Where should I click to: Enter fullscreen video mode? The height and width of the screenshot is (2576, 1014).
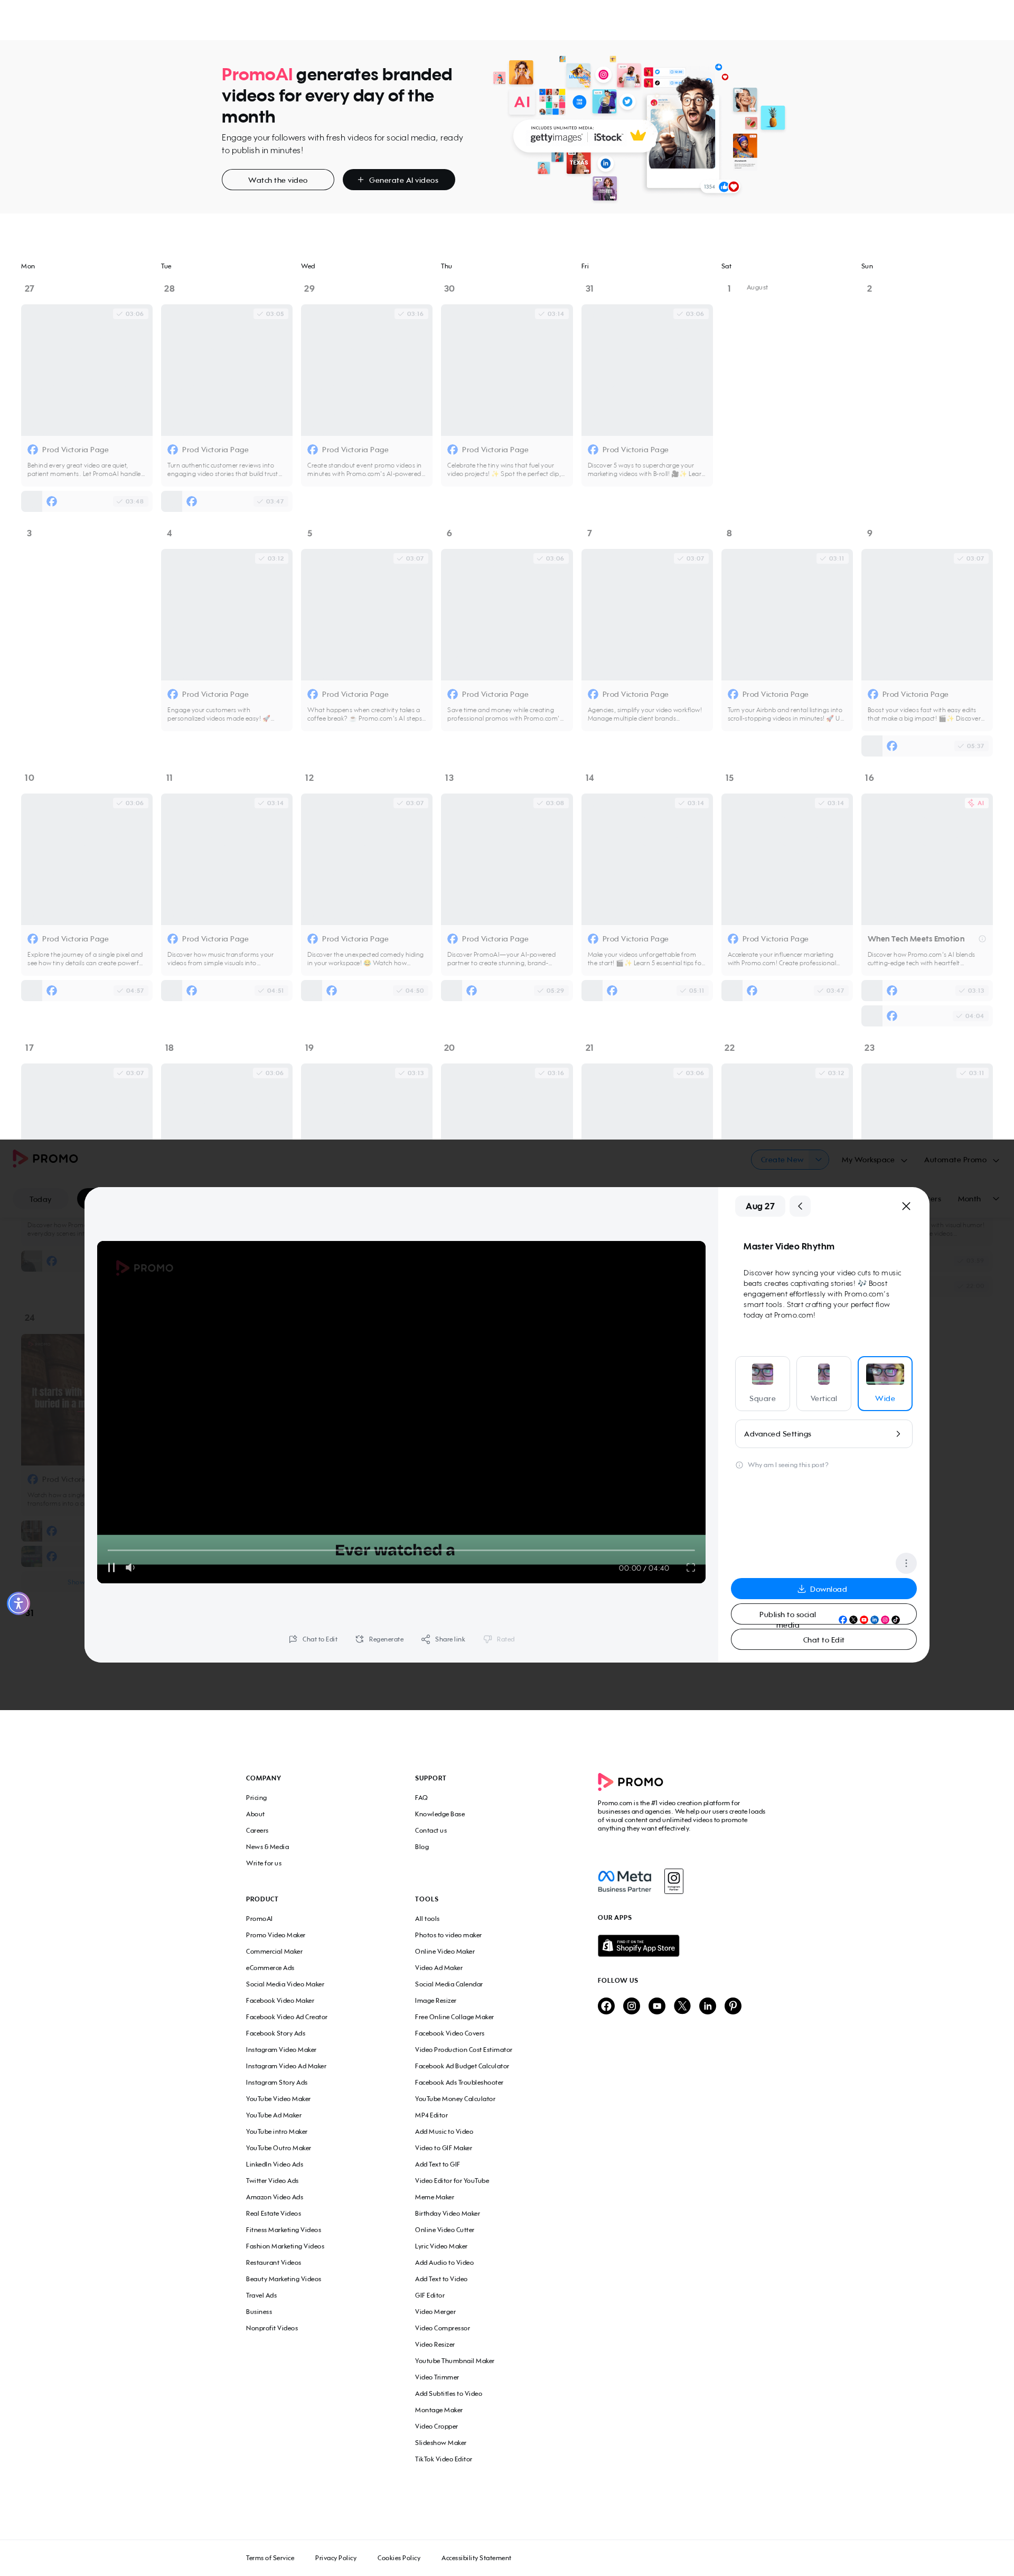(690, 1568)
